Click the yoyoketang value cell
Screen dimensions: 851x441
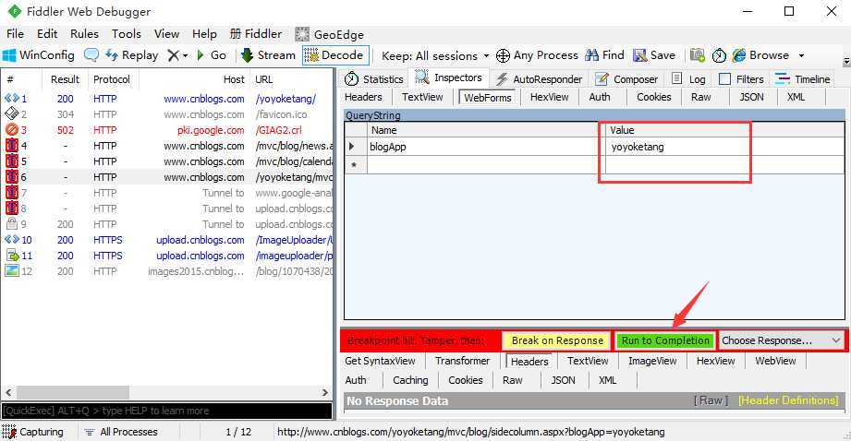click(724, 147)
